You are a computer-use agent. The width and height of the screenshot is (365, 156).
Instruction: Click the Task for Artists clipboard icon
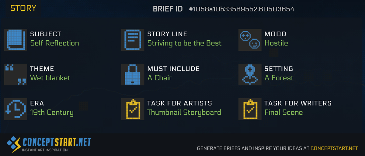[133, 109]
